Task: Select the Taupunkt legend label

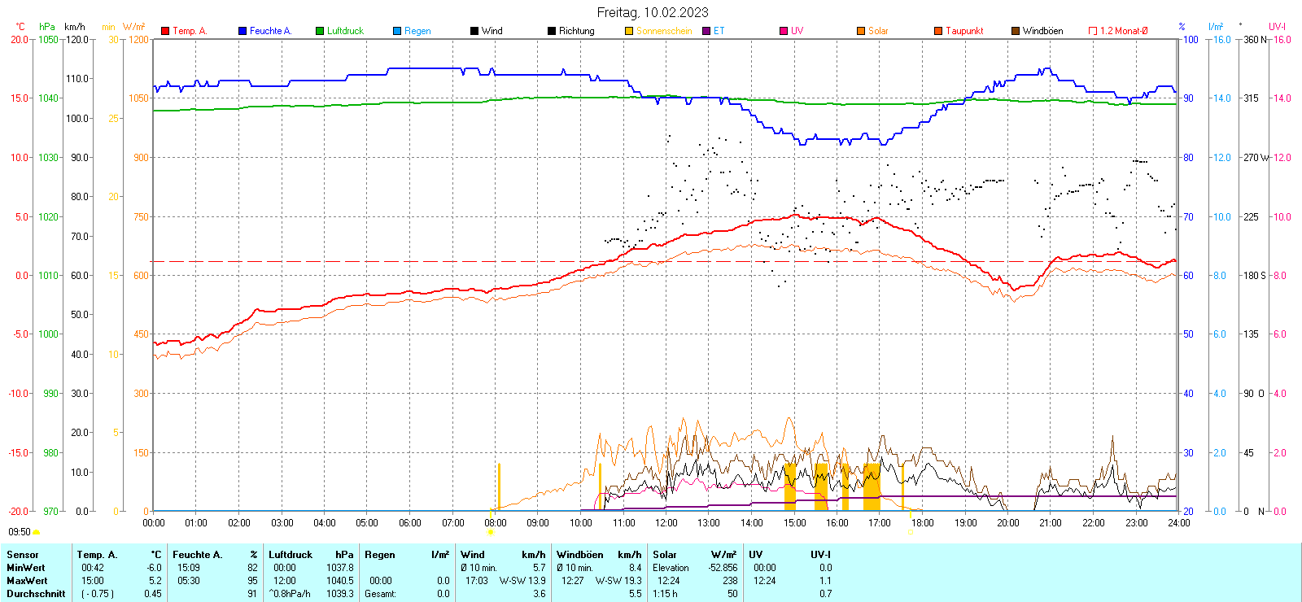Action: (x=964, y=31)
